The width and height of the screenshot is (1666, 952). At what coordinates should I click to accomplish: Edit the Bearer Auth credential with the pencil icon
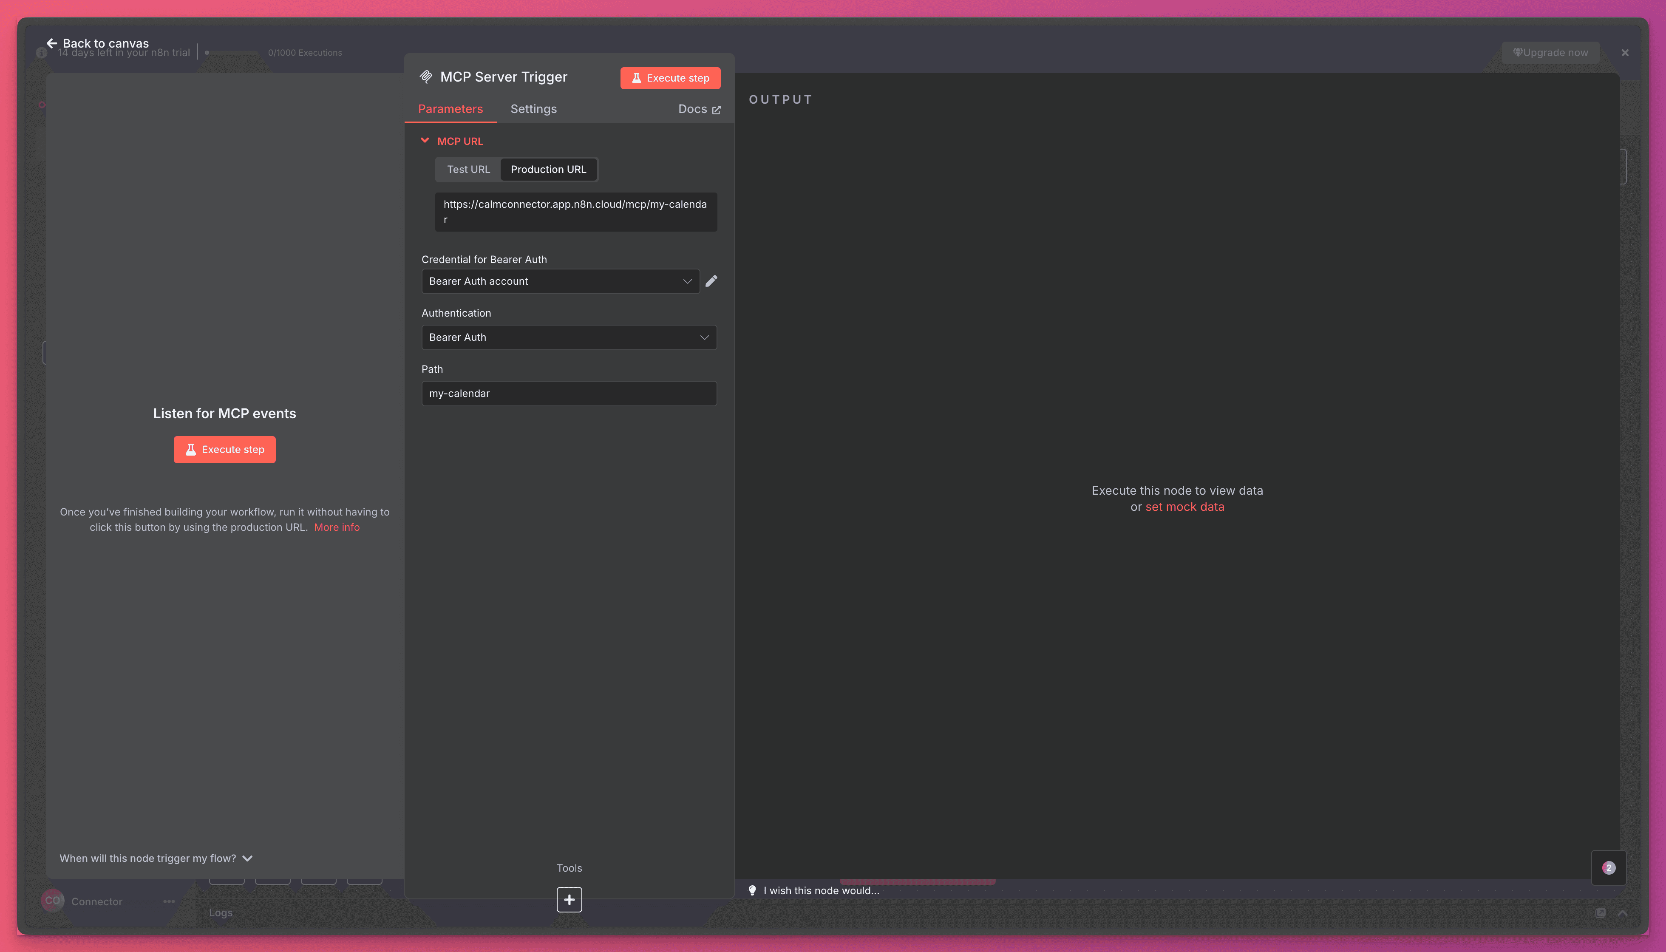pyautogui.click(x=711, y=281)
